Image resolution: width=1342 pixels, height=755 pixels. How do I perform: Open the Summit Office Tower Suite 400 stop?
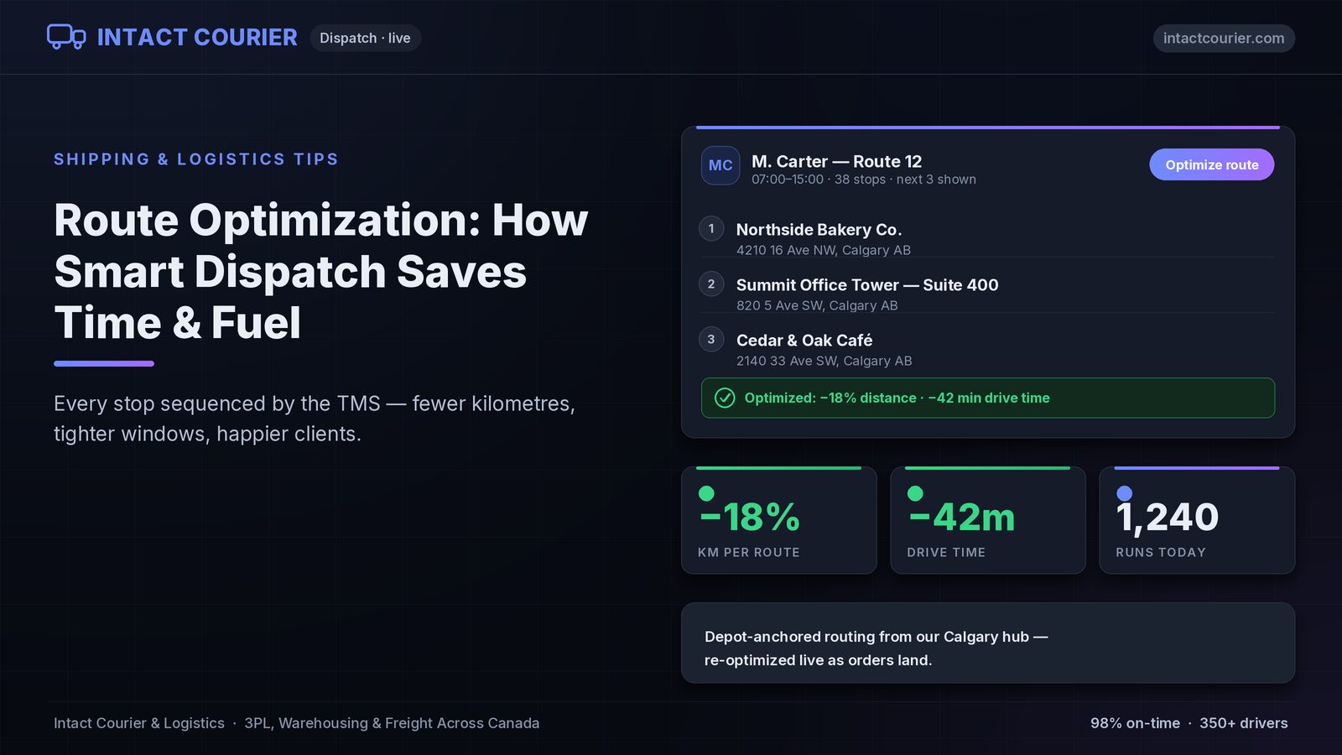coord(987,294)
